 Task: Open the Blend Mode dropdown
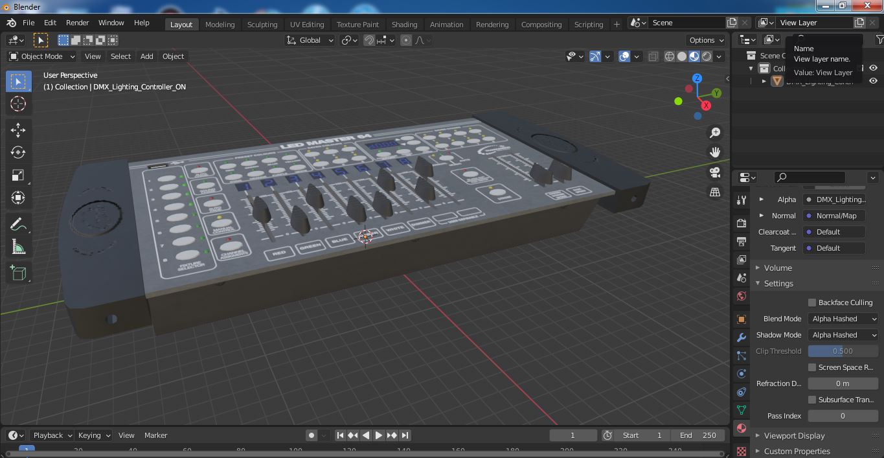coord(843,319)
